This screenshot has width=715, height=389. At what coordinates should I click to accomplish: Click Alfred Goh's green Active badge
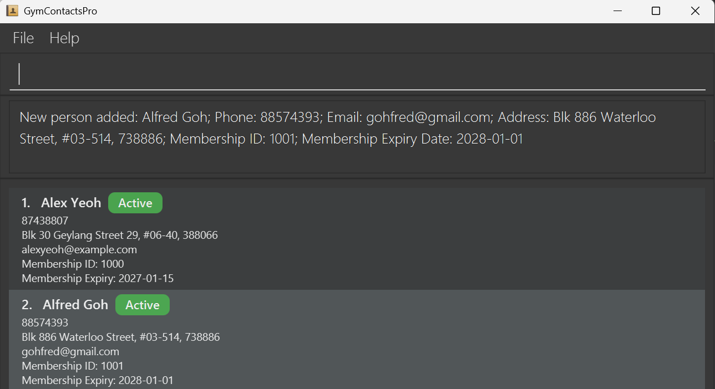pyautogui.click(x=143, y=305)
